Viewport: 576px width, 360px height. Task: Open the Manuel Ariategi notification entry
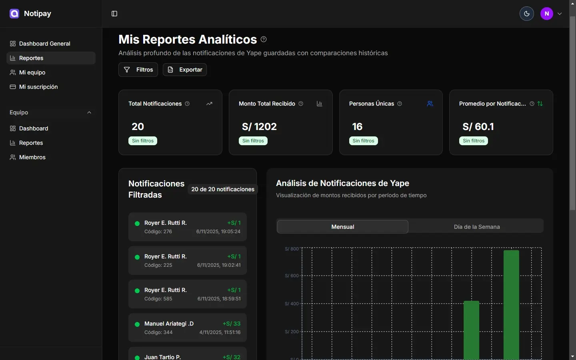[188, 328]
